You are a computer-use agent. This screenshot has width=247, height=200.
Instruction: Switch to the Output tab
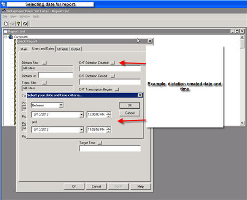75,49
